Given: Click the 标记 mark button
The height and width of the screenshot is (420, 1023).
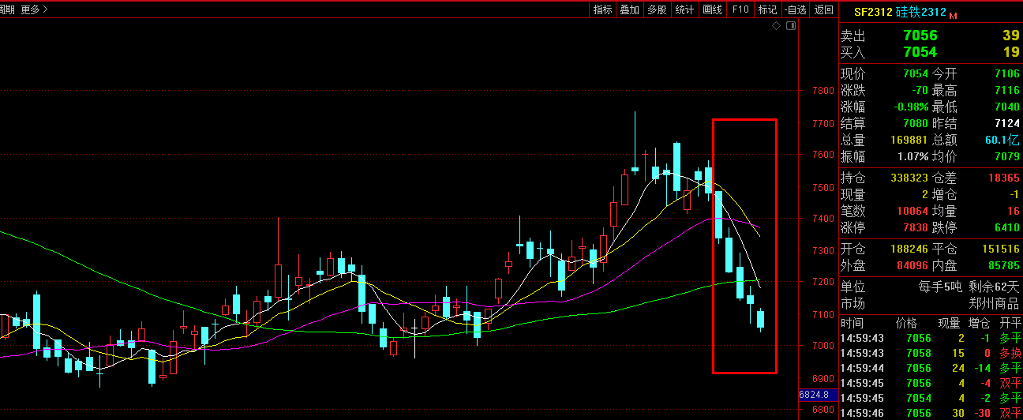Looking at the screenshot, I should (x=767, y=9).
